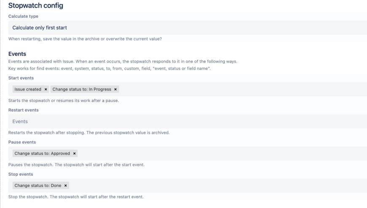The image size is (367, 208).
Task: Click the "Stop events" field label
Action: 21,174
